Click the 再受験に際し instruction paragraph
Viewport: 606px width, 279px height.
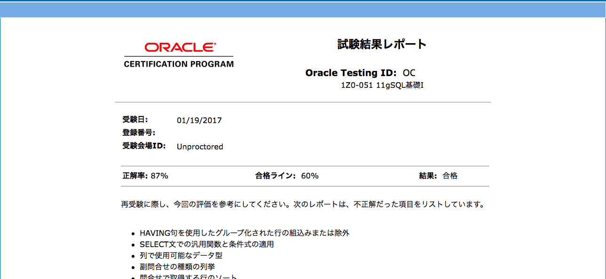(302, 205)
